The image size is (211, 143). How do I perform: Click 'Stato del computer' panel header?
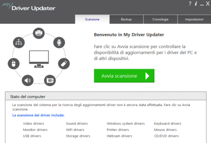105,96
